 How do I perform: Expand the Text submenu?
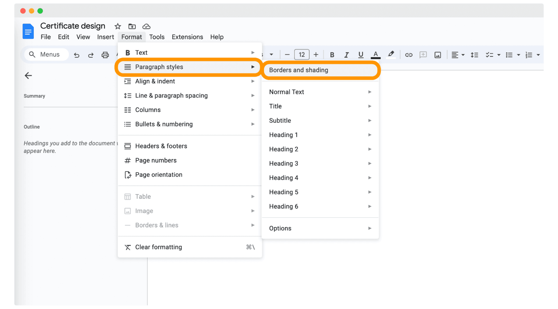point(190,53)
